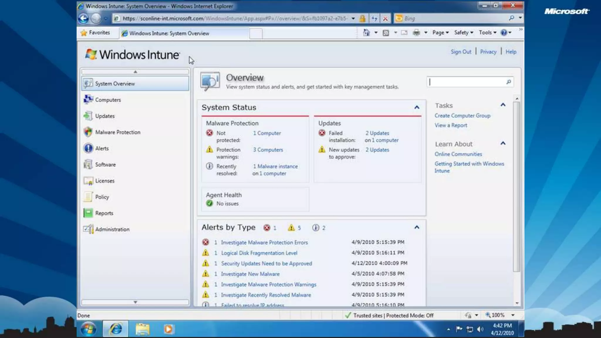
Task: Open the Print options dropdown arrow
Action: coord(426,33)
